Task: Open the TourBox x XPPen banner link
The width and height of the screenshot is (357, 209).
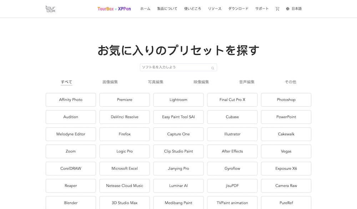Action: pos(114,9)
